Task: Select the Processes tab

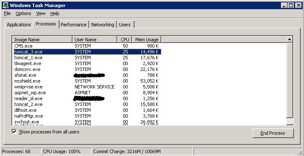Action: (46, 24)
